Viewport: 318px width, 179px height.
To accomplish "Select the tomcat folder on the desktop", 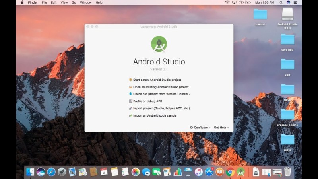I will click(260, 15).
